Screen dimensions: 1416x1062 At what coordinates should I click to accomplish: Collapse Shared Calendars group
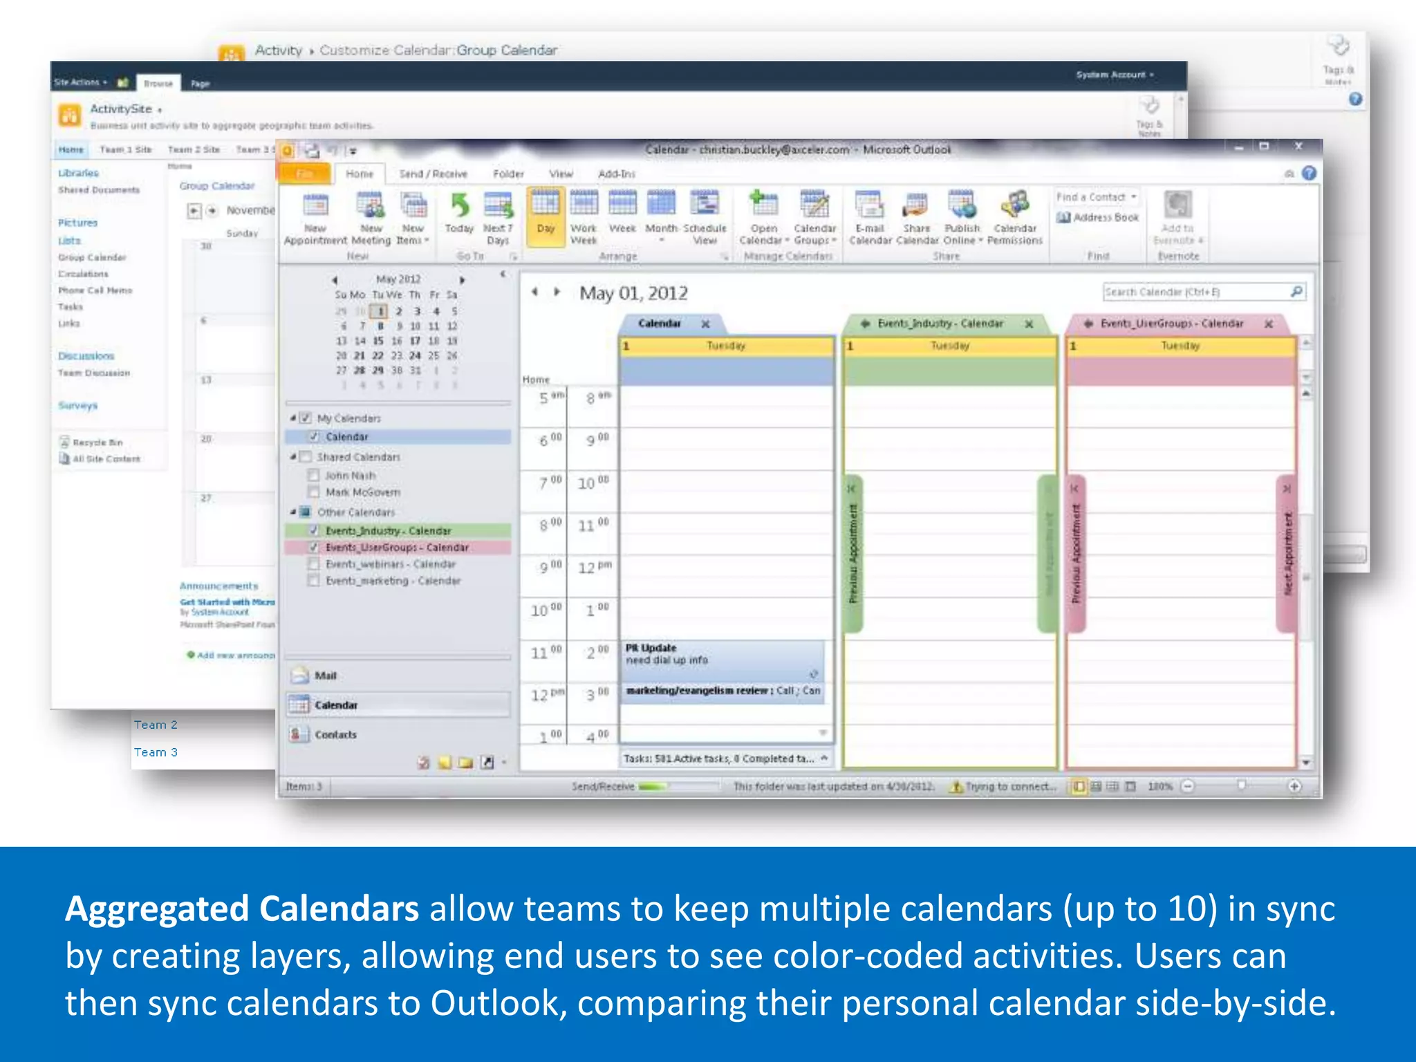point(292,457)
